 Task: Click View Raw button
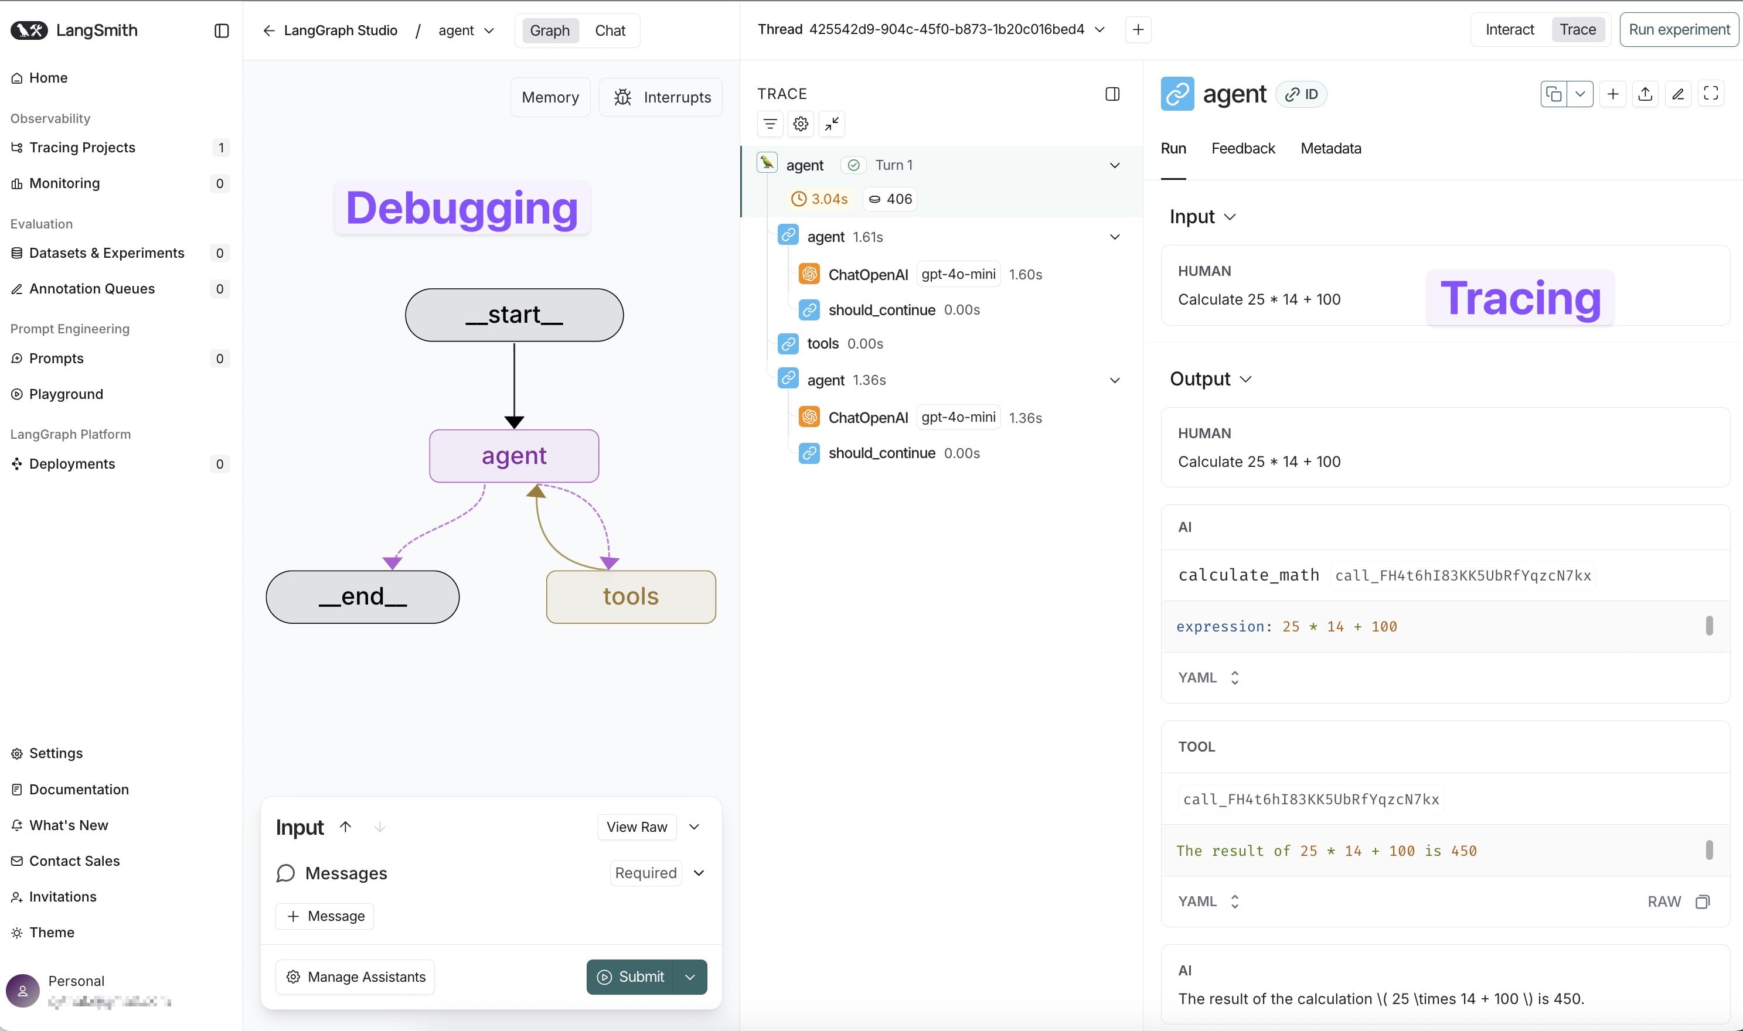pos(636,827)
